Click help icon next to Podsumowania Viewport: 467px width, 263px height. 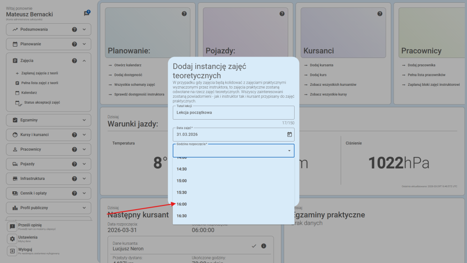tap(74, 30)
